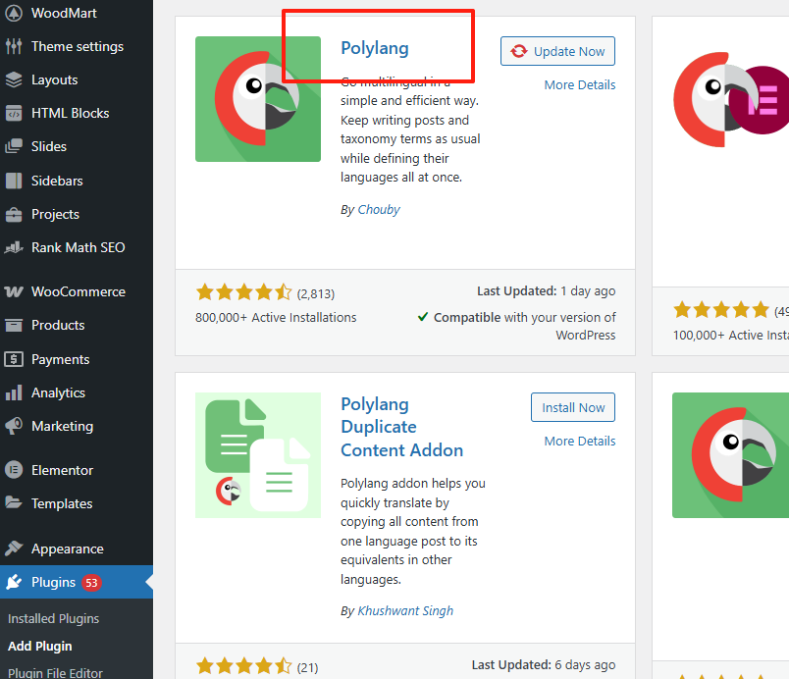Open the Plugin File Editor submenu item
This screenshot has height=679, width=789.
(55, 672)
